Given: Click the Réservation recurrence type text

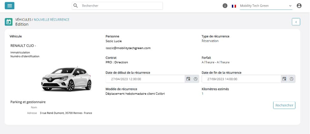Looking at the screenshot, I should point(210,41).
